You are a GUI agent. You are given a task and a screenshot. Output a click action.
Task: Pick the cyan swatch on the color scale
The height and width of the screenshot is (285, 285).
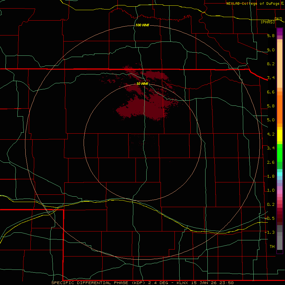(x=280, y=174)
